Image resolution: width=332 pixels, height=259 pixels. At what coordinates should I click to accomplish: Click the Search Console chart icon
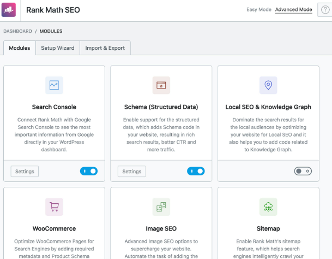(54, 85)
